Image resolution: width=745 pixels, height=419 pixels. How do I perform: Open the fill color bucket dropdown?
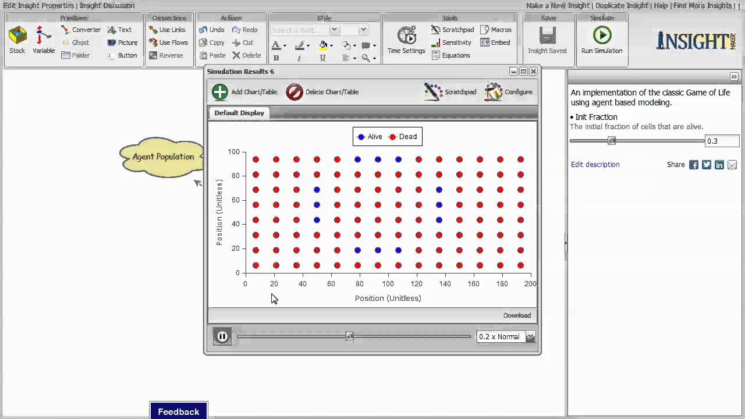[327, 45]
